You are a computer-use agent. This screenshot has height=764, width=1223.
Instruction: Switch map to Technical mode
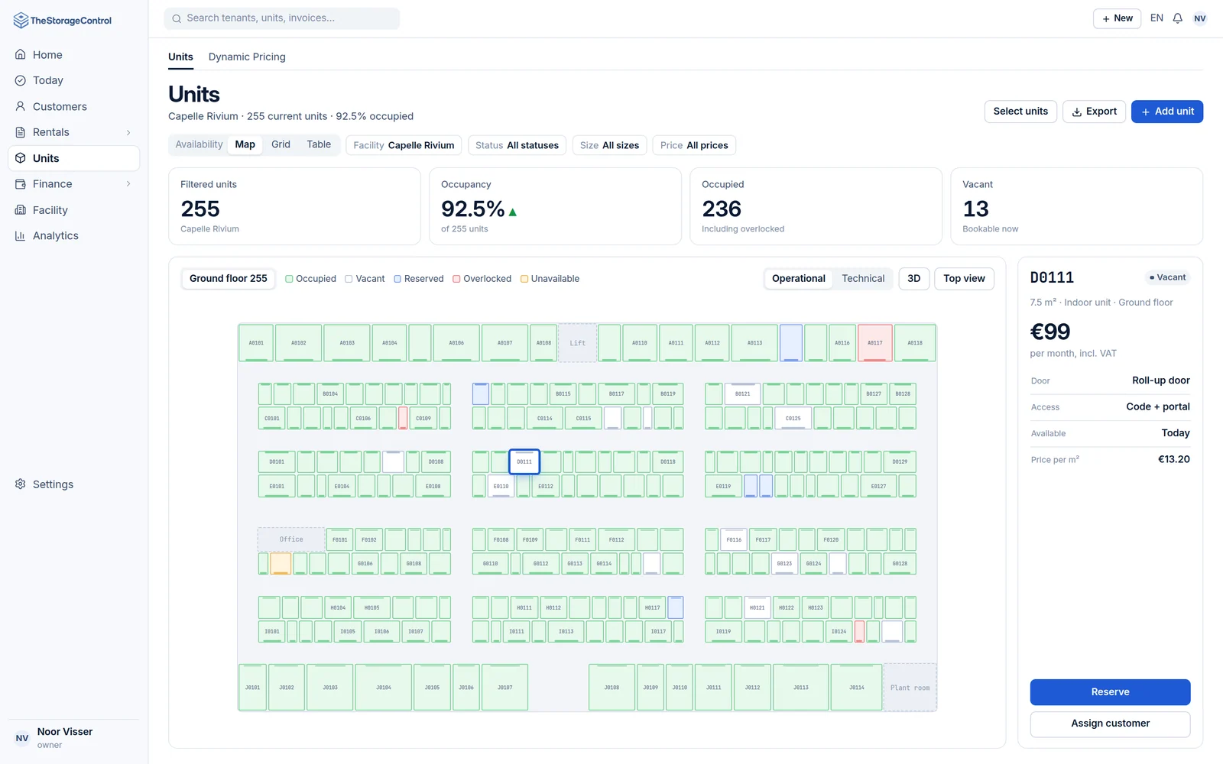(x=863, y=279)
